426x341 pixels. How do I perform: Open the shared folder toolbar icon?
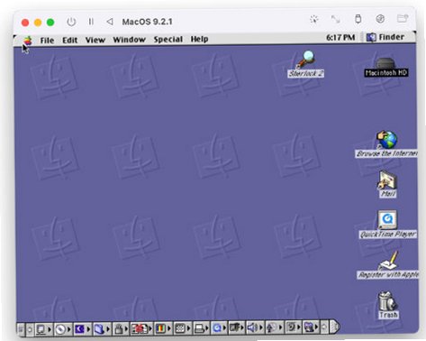point(403,19)
